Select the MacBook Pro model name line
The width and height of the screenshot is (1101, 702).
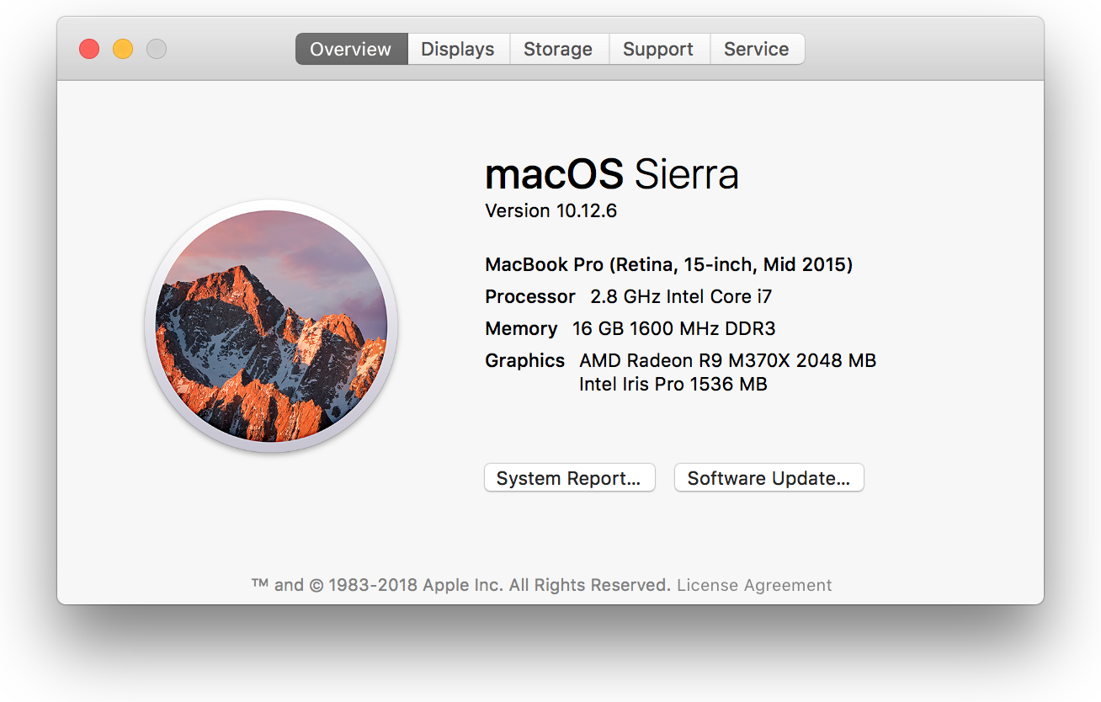click(669, 265)
